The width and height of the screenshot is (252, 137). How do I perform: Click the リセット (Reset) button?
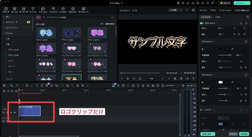[233, 134]
